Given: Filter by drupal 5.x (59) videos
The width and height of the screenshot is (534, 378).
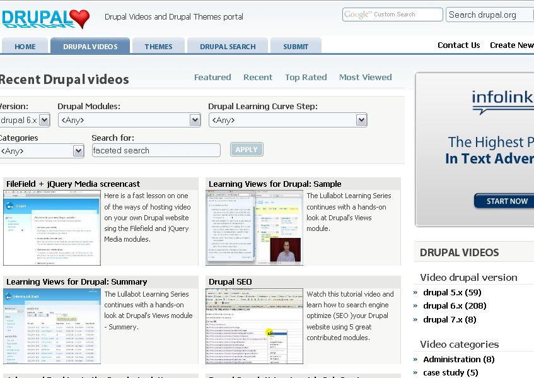Looking at the screenshot, I should coord(452,292).
